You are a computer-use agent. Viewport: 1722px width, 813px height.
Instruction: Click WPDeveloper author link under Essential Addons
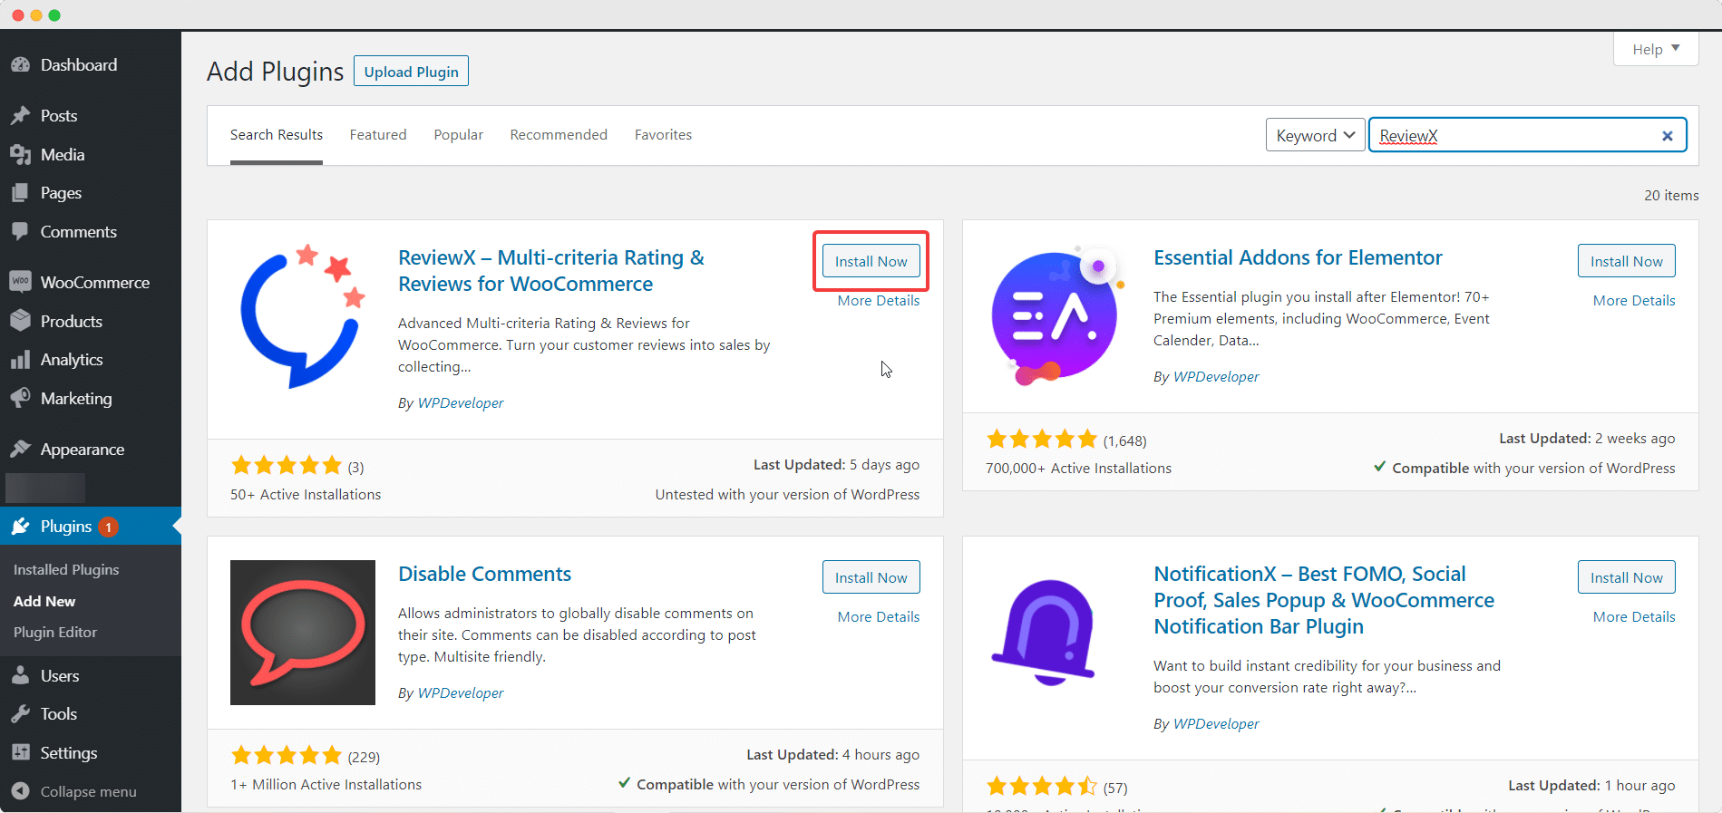coord(1216,377)
